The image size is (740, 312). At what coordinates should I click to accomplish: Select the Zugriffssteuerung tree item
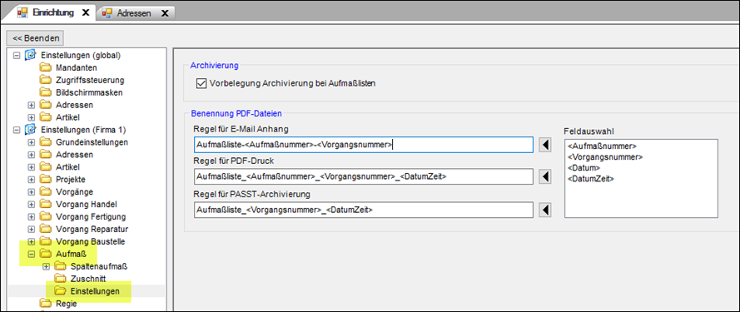90,80
